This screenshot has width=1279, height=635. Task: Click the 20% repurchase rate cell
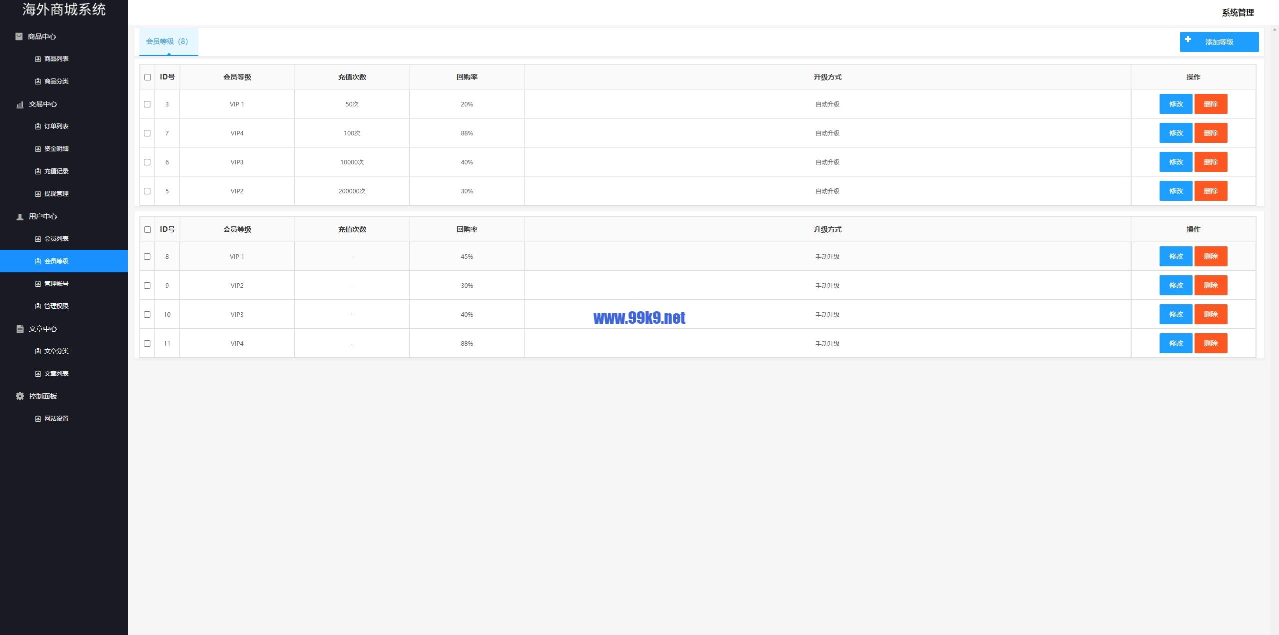point(467,104)
